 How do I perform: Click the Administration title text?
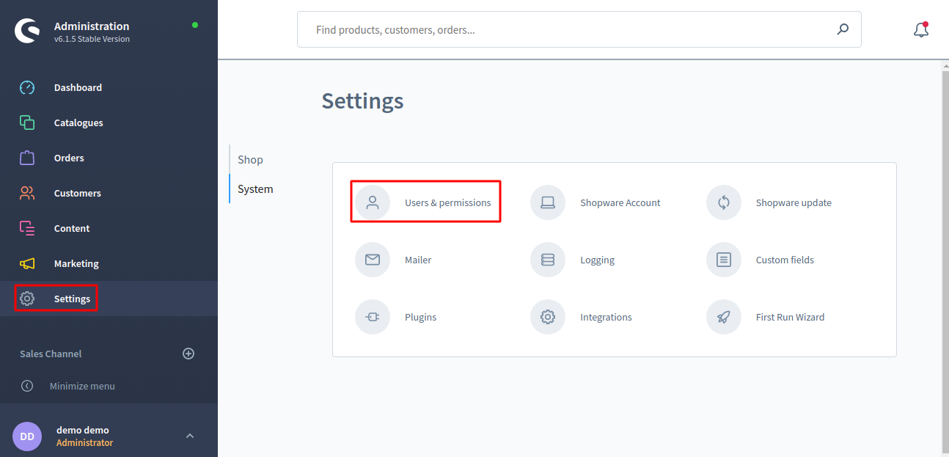tap(92, 26)
